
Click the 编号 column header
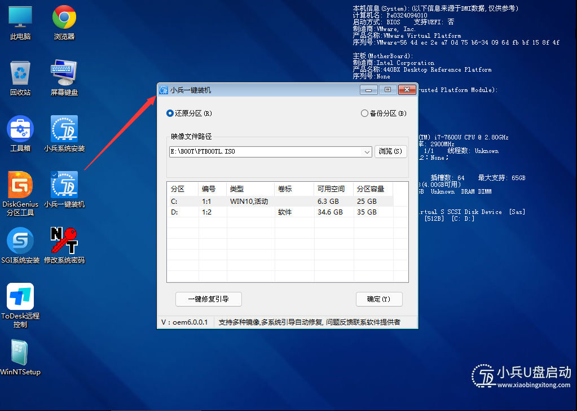(x=212, y=189)
